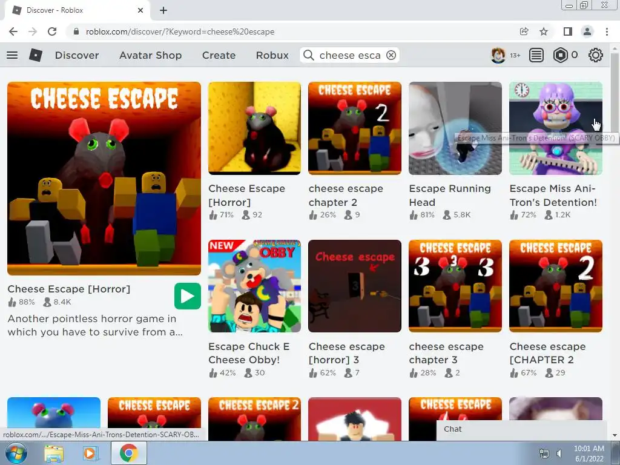
Task: Click the yellow-room Cheese Escape [Horror] thumbnail
Action: (255, 128)
